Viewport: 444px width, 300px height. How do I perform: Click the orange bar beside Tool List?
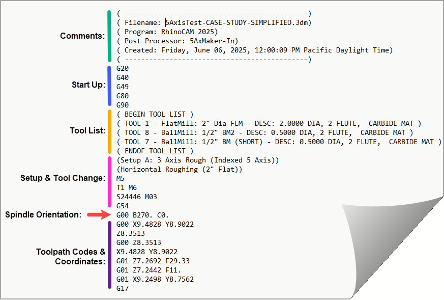pos(109,131)
